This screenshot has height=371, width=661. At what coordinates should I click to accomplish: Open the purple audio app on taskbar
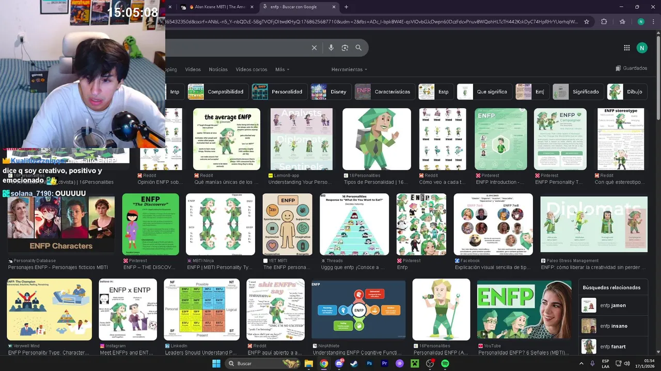(x=400, y=364)
